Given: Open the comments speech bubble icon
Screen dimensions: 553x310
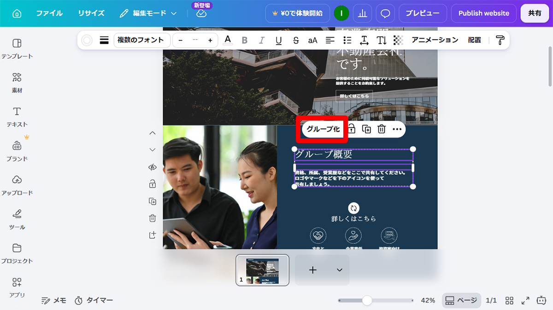Looking at the screenshot, I should [385, 13].
